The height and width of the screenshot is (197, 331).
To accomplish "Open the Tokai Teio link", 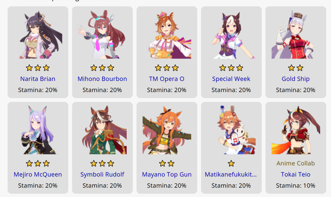I will (296, 174).
